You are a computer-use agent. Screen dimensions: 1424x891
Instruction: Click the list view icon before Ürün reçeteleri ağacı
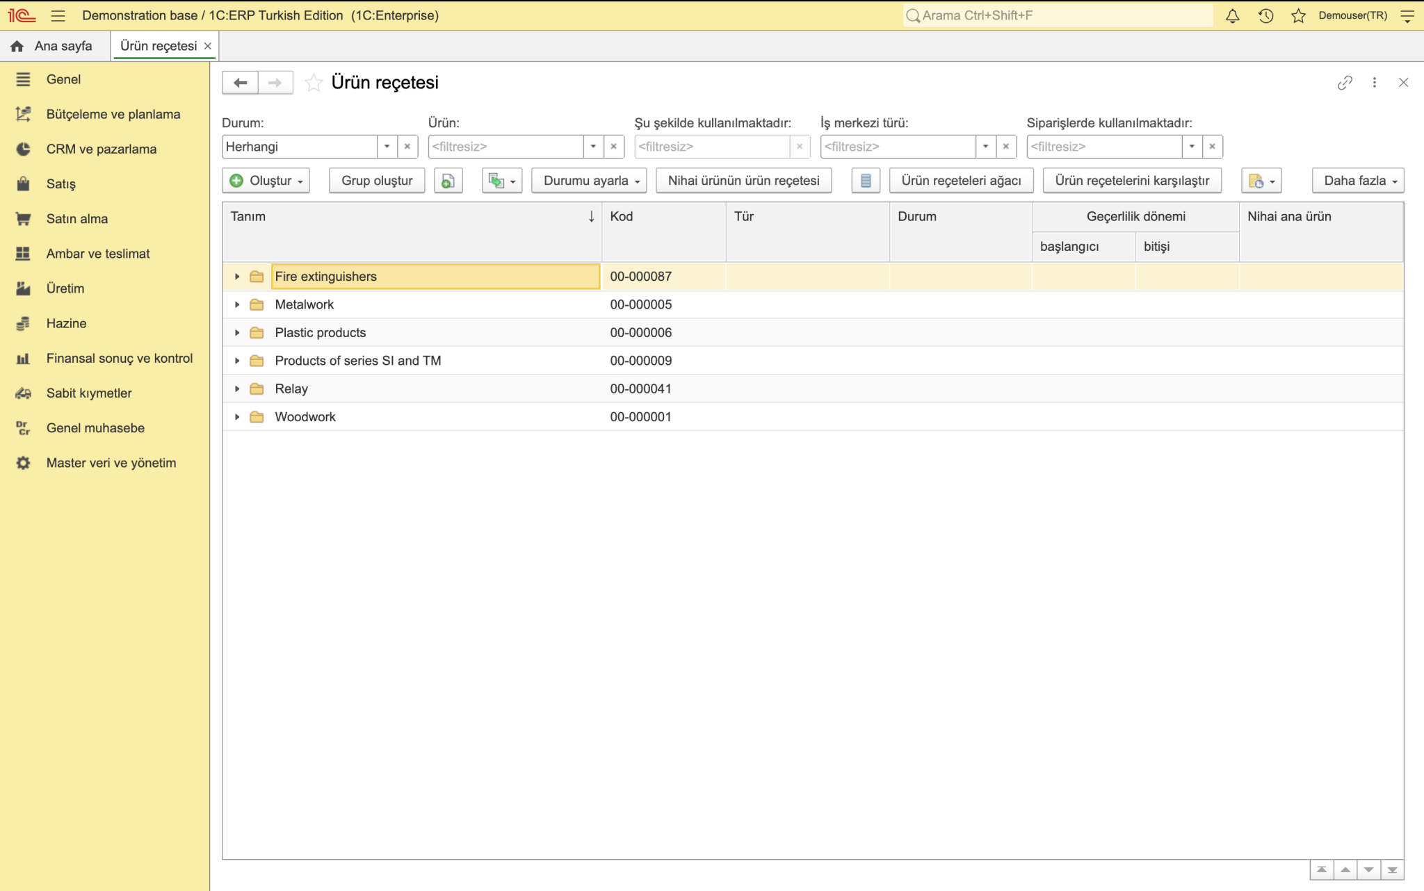[x=866, y=181]
